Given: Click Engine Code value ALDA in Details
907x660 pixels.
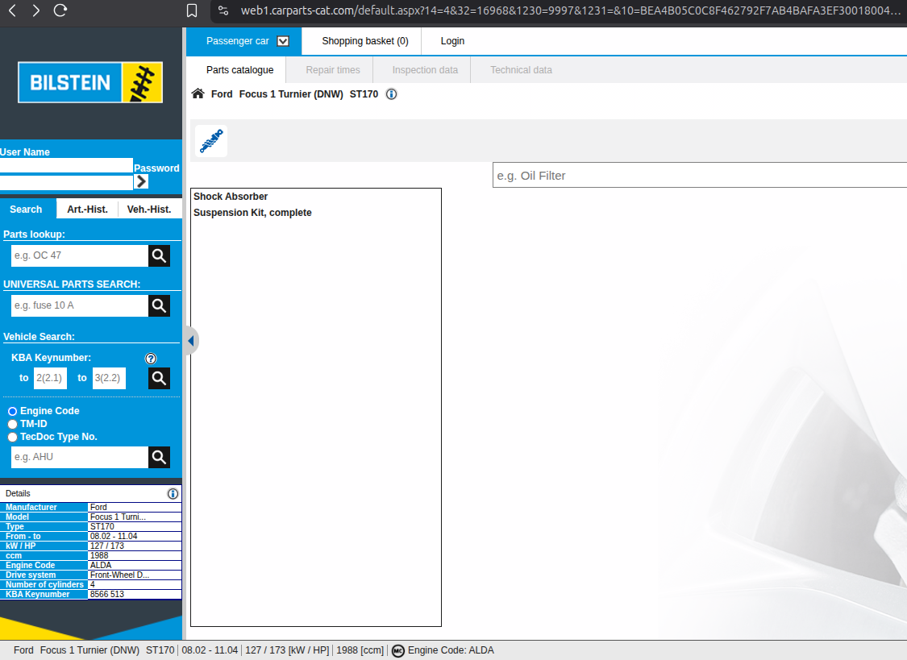Looking at the screenshot, I should [x=101, y=565].
